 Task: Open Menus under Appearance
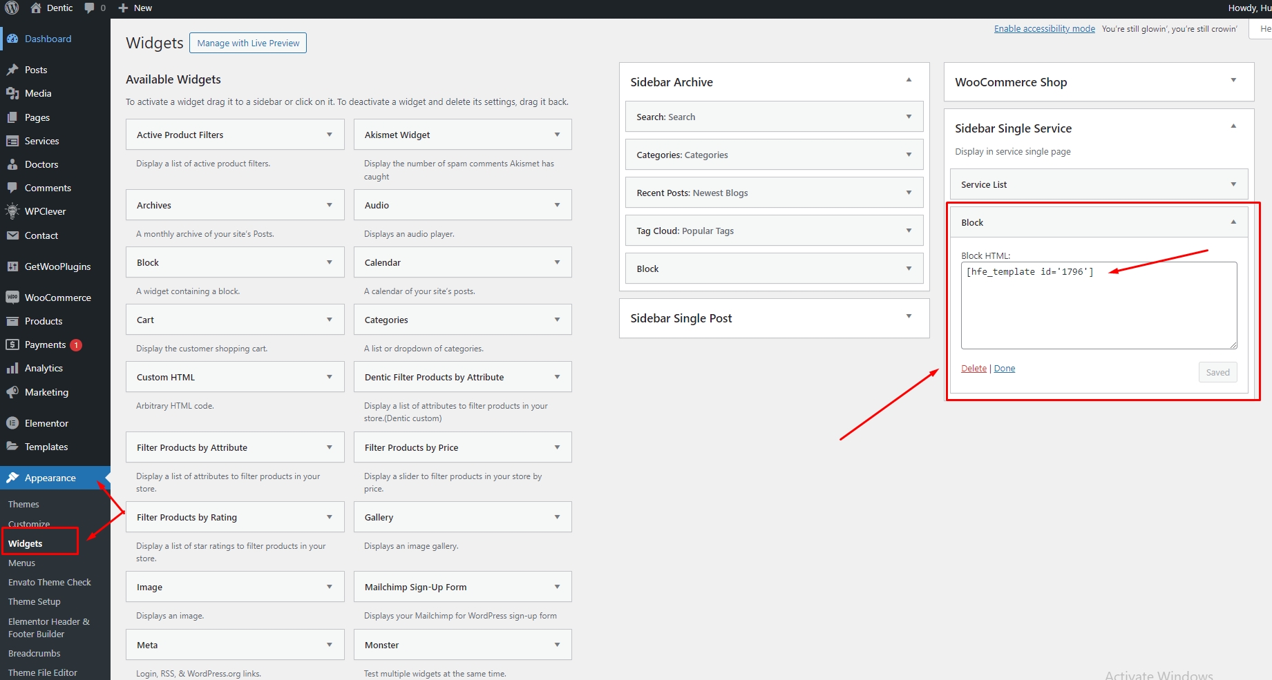point(21,563)
